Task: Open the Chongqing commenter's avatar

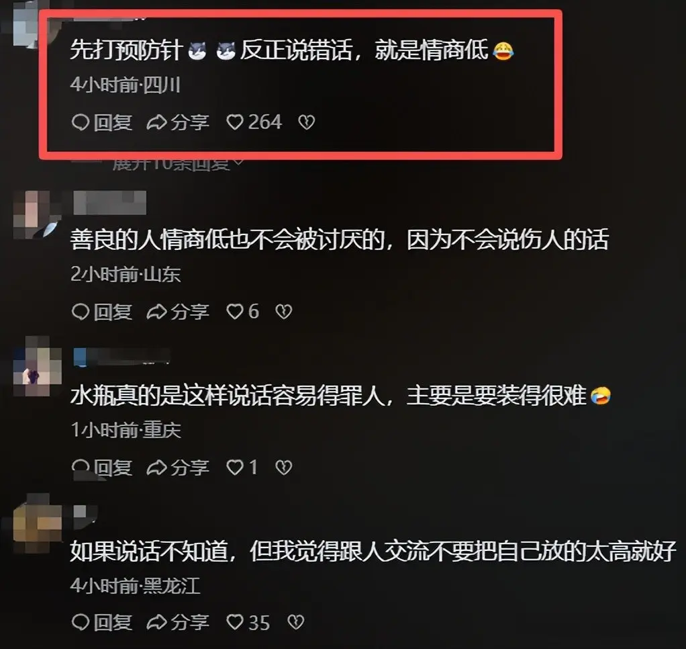Action: pos(37,366)
